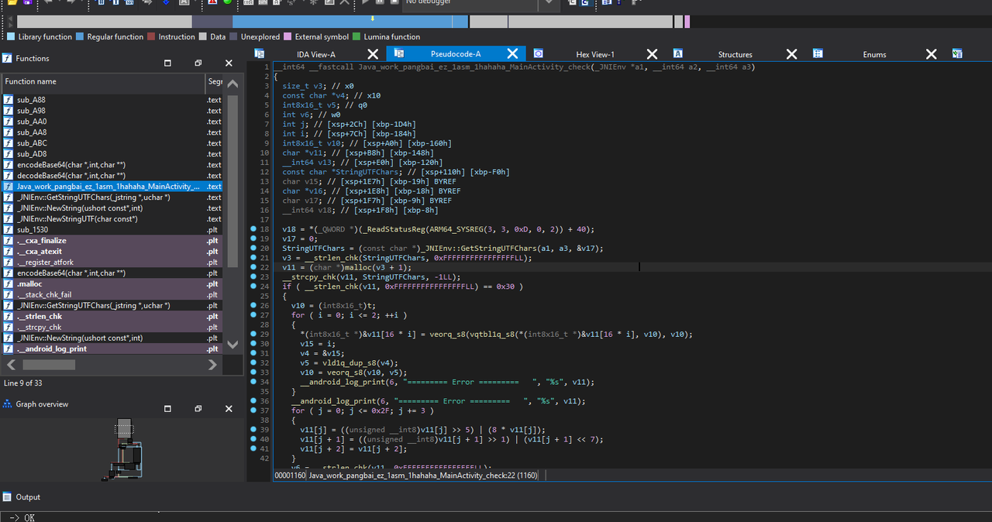
Task: Click the function icon beside decodeBase64
Action: point(9,176)
